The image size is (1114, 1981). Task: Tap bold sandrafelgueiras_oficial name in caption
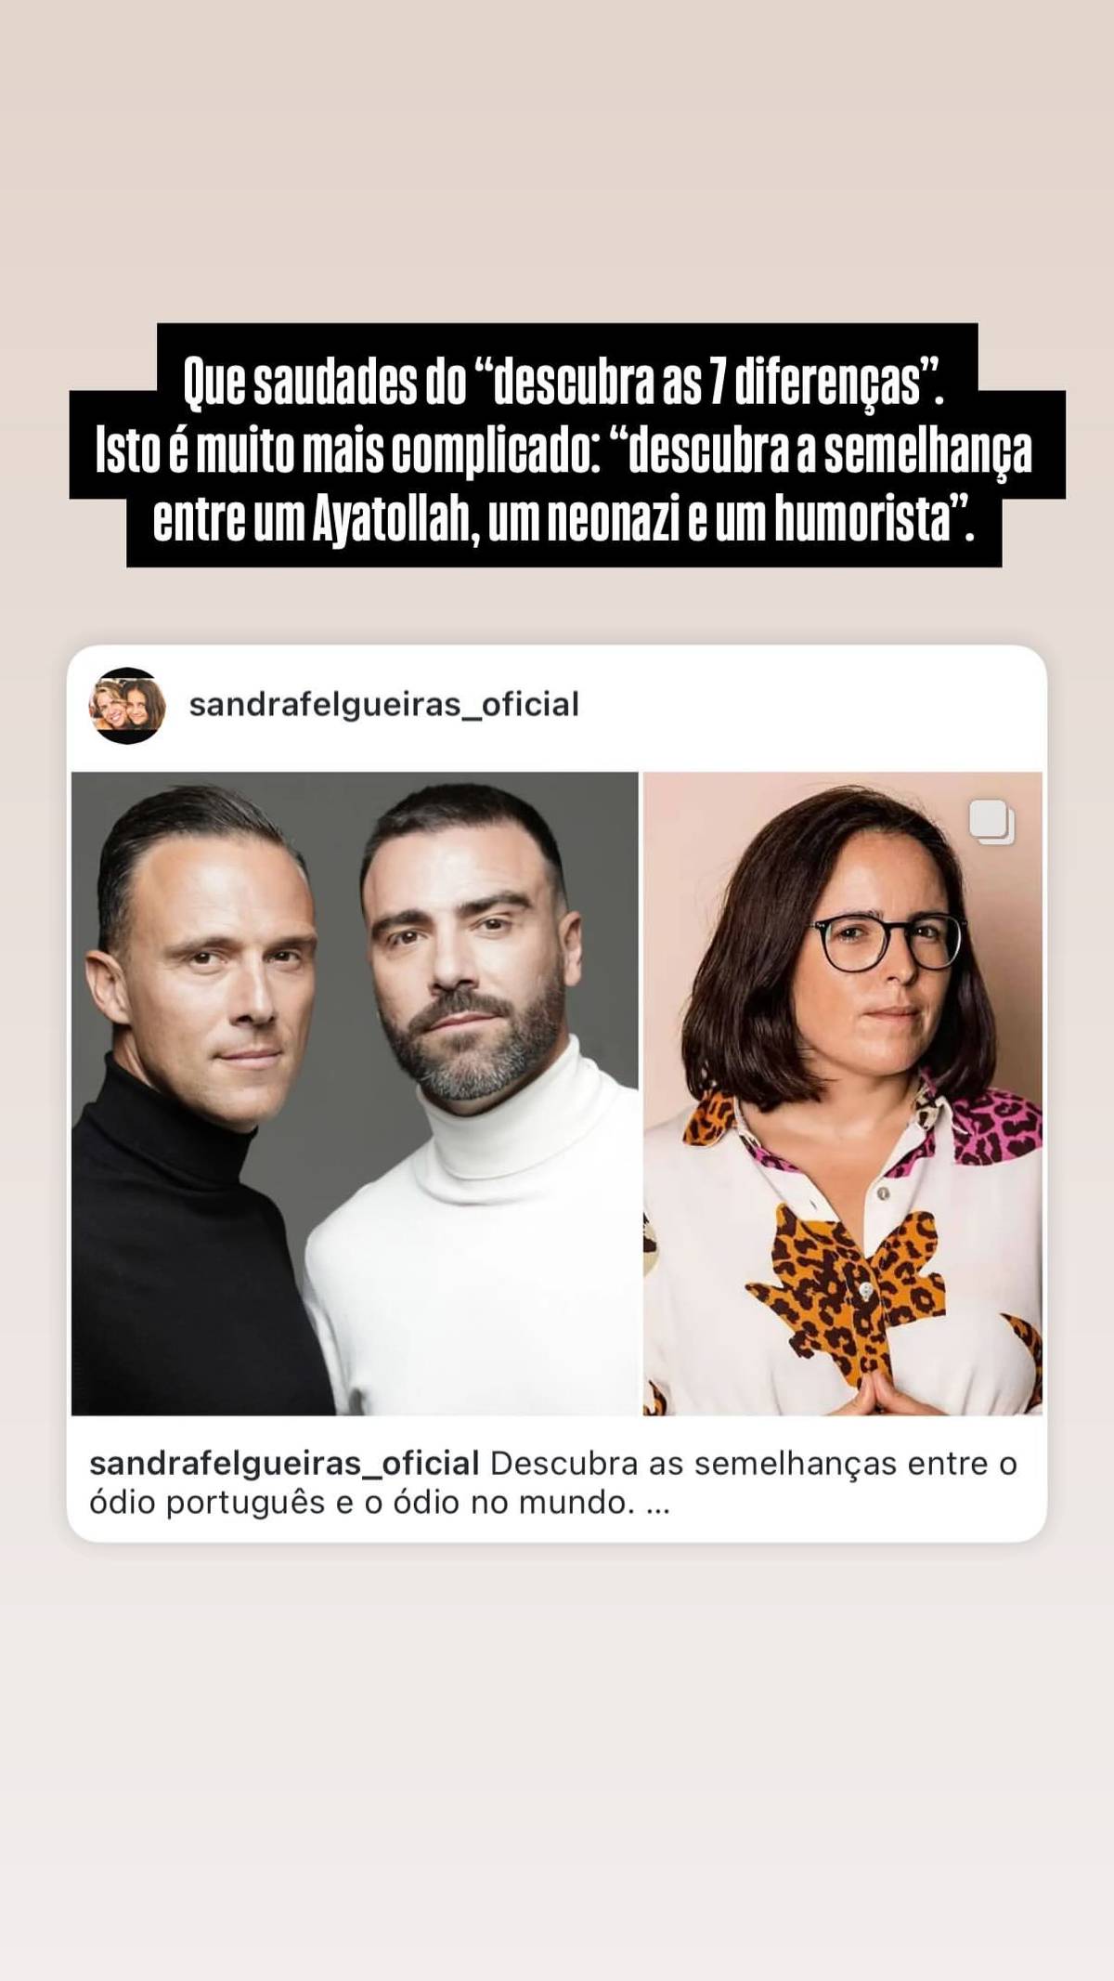click(x=284, y=1464)
